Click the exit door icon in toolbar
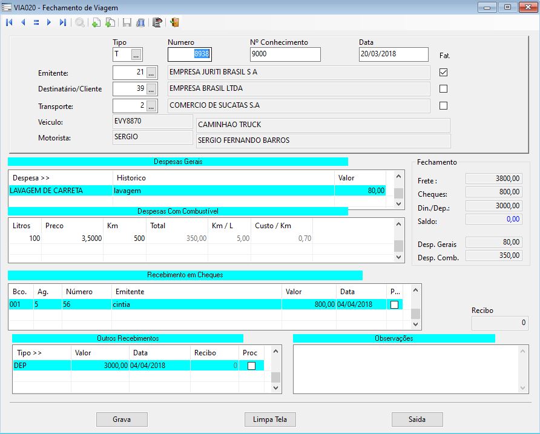 pyautogui.click(x=174, y=22)
